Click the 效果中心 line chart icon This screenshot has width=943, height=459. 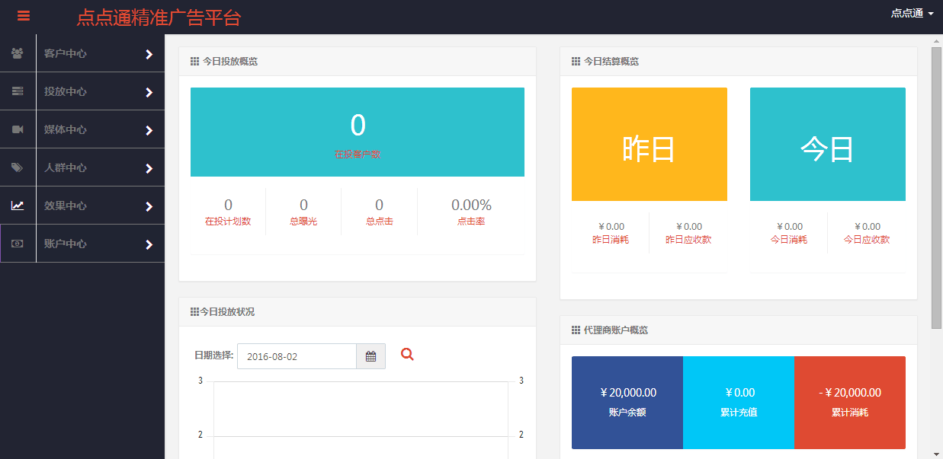[18, 206]
